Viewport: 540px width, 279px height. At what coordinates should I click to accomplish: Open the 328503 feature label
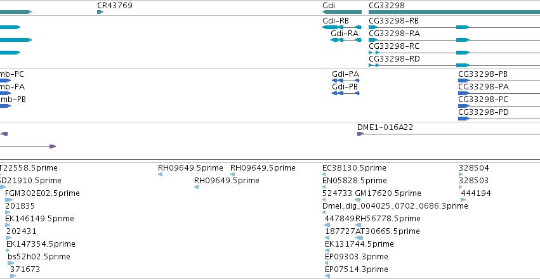click(473, 181)
